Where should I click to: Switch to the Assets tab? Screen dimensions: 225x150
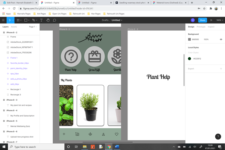pos(14,27)
